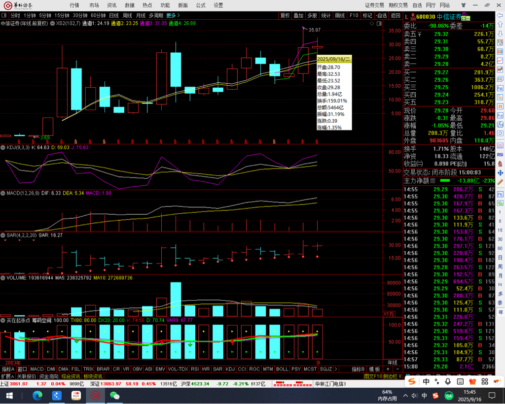Screen dimensions: 505x404
Task: Open the Windows Start menu
Action: click(9, 396)
